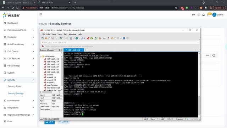Select the New Session (2) entry
The width and height of the screenshot is (227, 128).
(x=54, y=88)
